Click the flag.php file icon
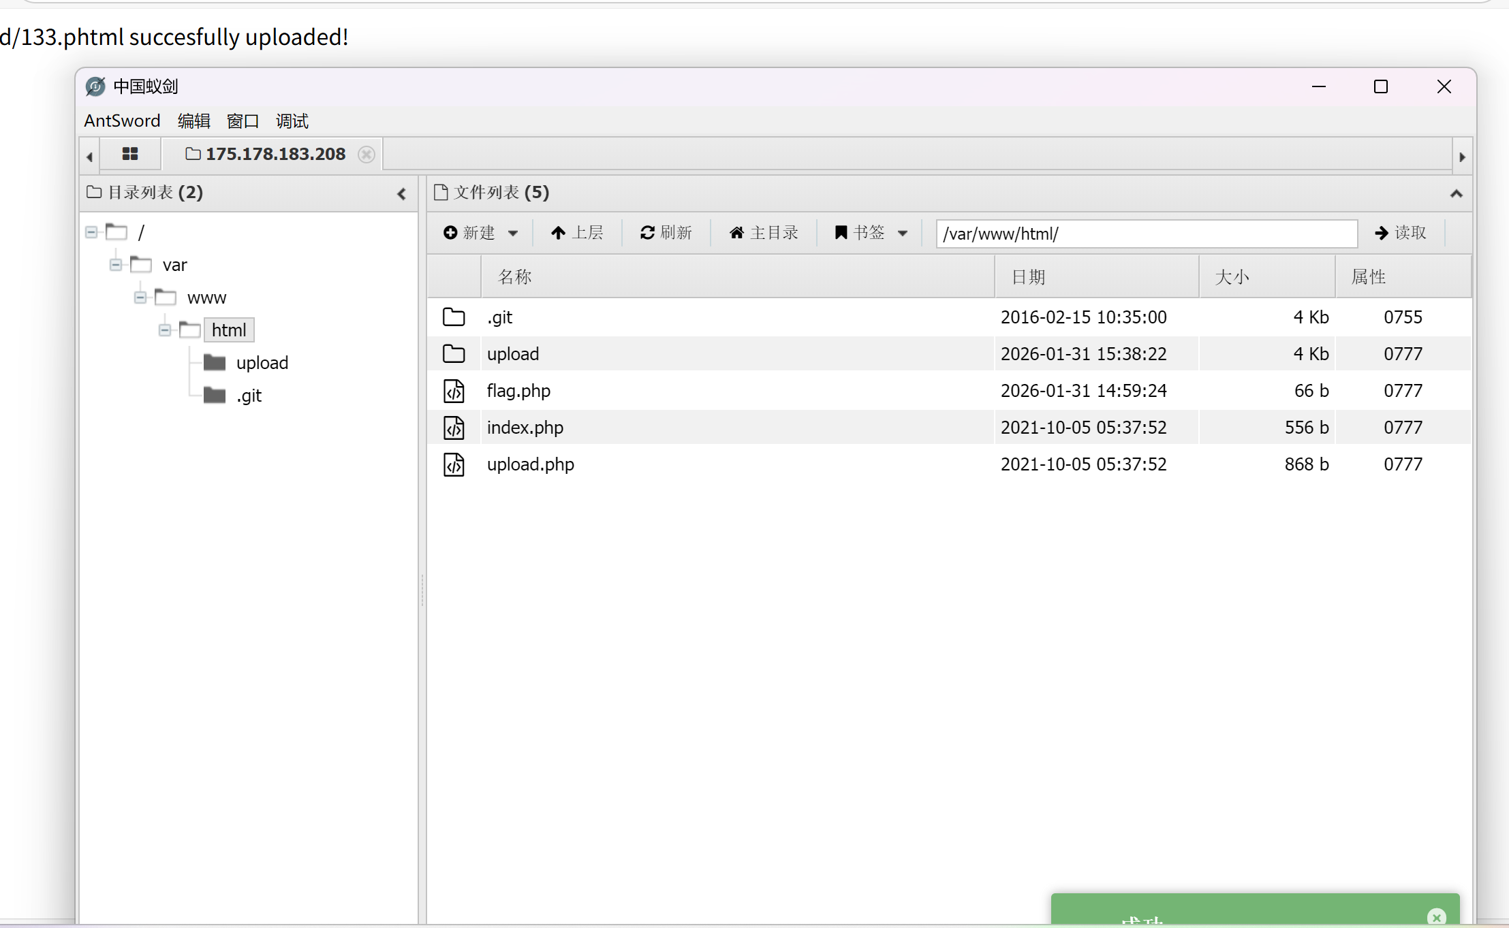 click(454, 391)
